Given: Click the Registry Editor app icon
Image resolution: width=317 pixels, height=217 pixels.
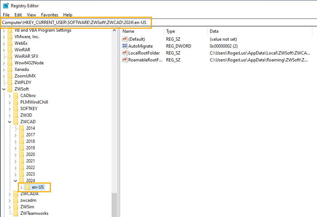Looking at the screenshot, I should click(6, 6).
